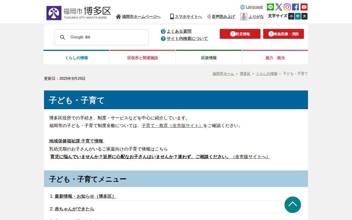352x220 pixels.
Task: Click the speaker icon for audio reading
Action: (209, 16)
